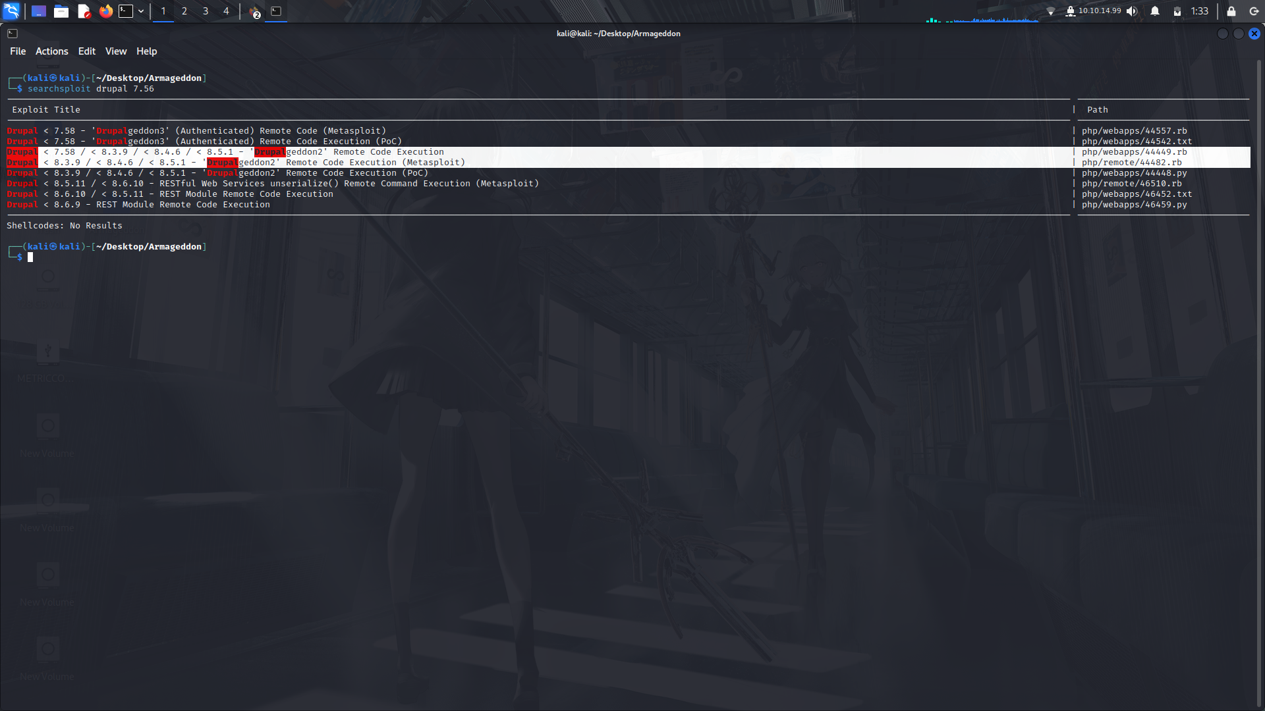The image size is (1265, 711).
Task: Click the network connection icon in the tray
Action: 1051,11
